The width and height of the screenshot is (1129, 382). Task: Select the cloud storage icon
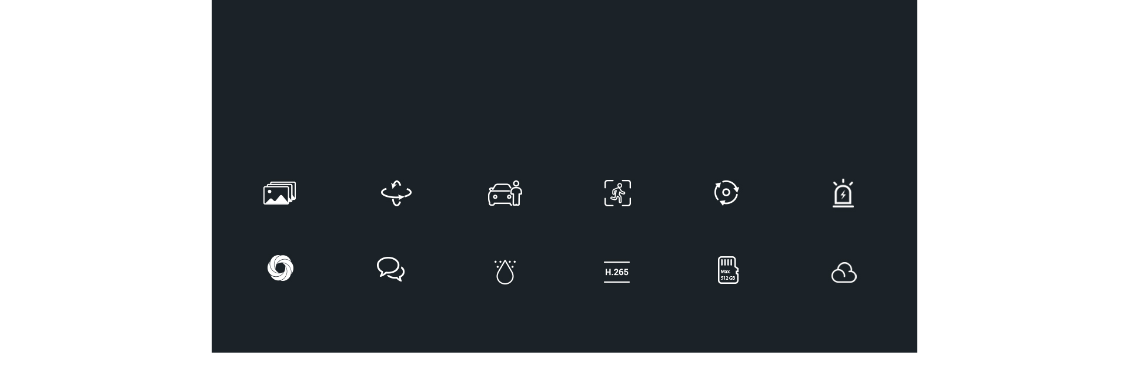tap(844, 272)
